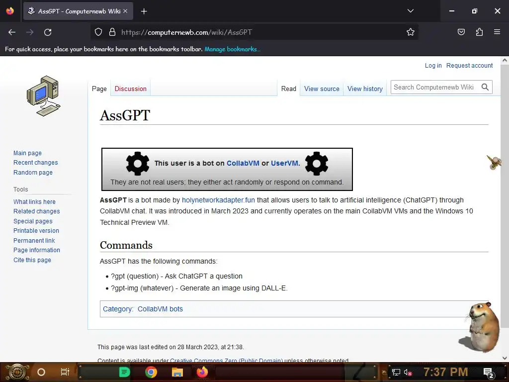Open tracking protection shield icon
Screen dimensions: 509x382
(x=98, y=32)
